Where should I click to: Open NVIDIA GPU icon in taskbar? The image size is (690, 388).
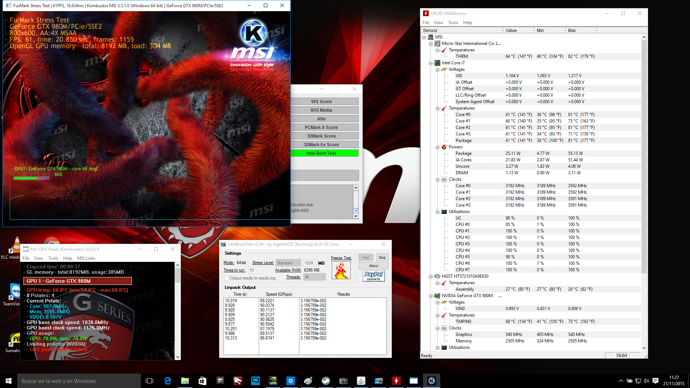pos(273,381)
